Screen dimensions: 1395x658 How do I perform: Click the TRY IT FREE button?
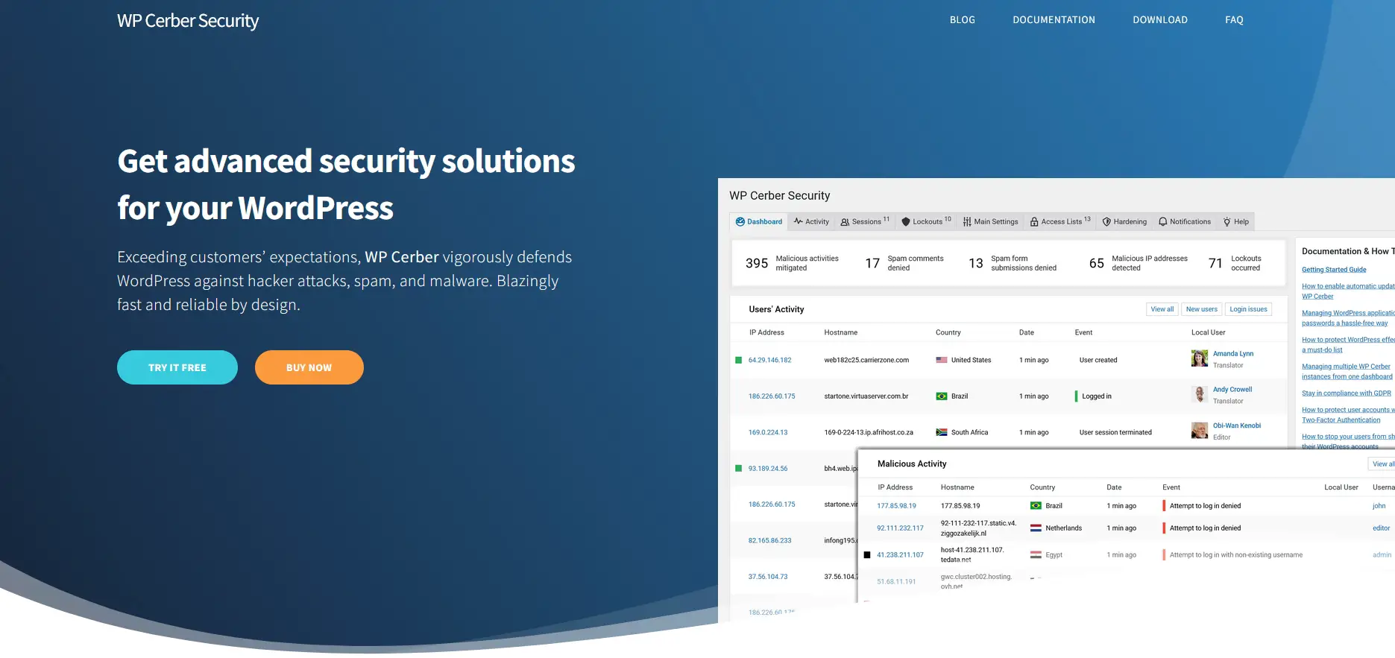177,367
